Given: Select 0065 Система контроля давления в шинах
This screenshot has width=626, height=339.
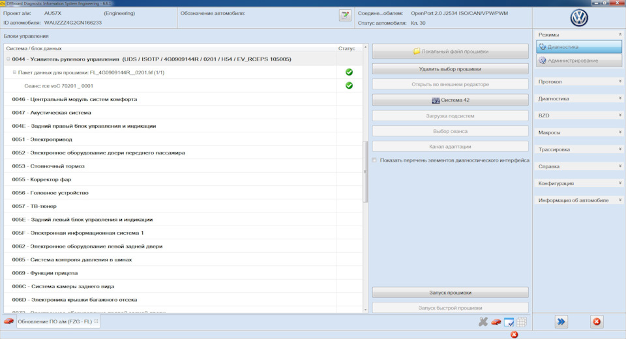Looking at the screenshot, I should [x=183, y=259].
